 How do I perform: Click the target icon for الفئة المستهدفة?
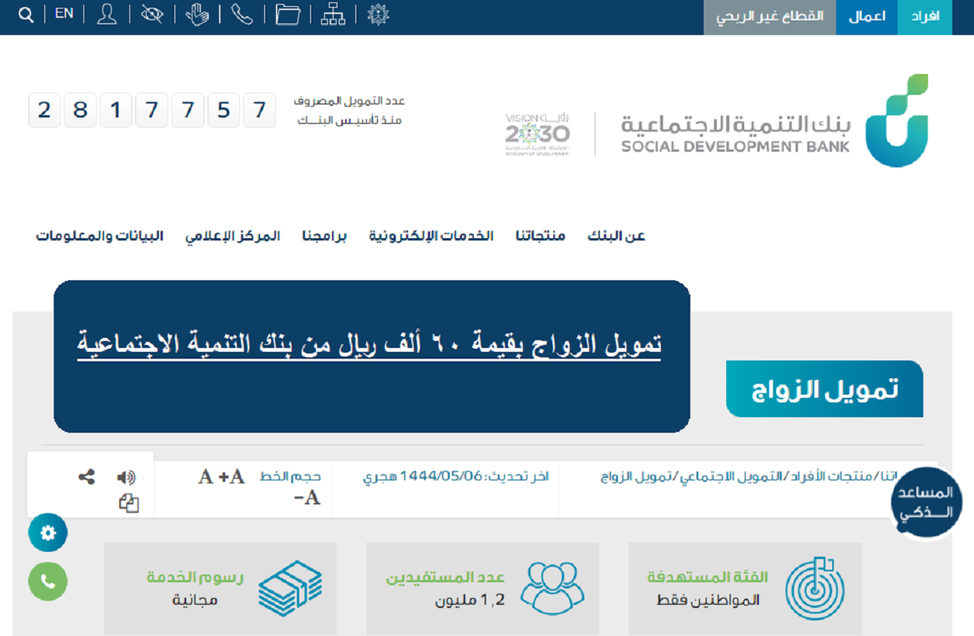[x=814, y=589]
